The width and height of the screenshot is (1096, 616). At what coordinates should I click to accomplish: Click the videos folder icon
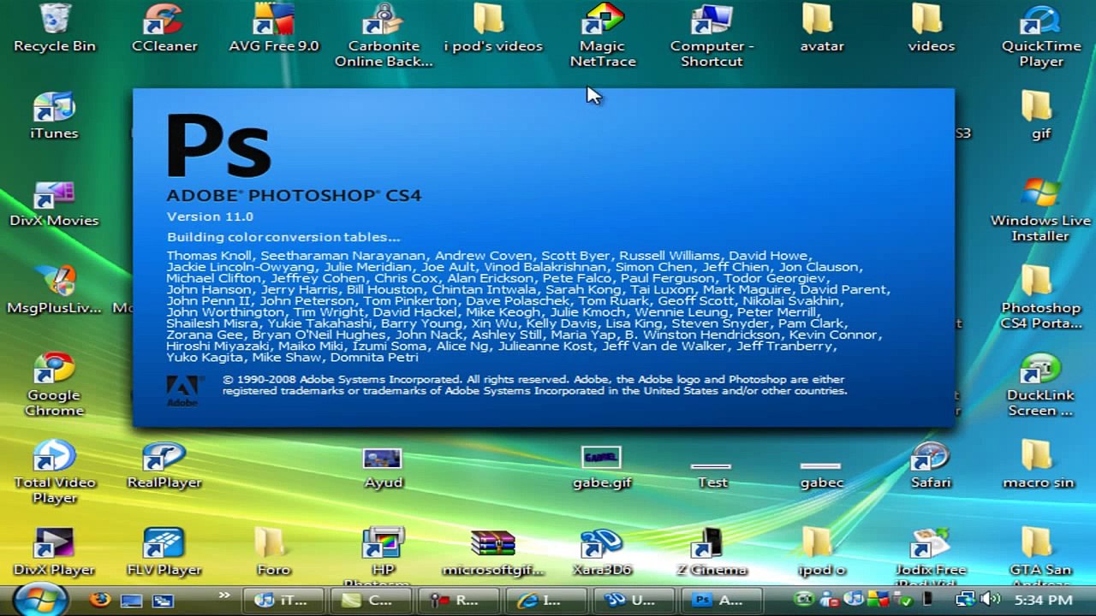point(932,27)
